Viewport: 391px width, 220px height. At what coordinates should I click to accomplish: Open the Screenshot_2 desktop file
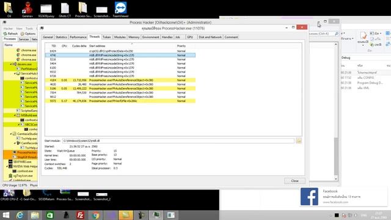coord(102,196)
